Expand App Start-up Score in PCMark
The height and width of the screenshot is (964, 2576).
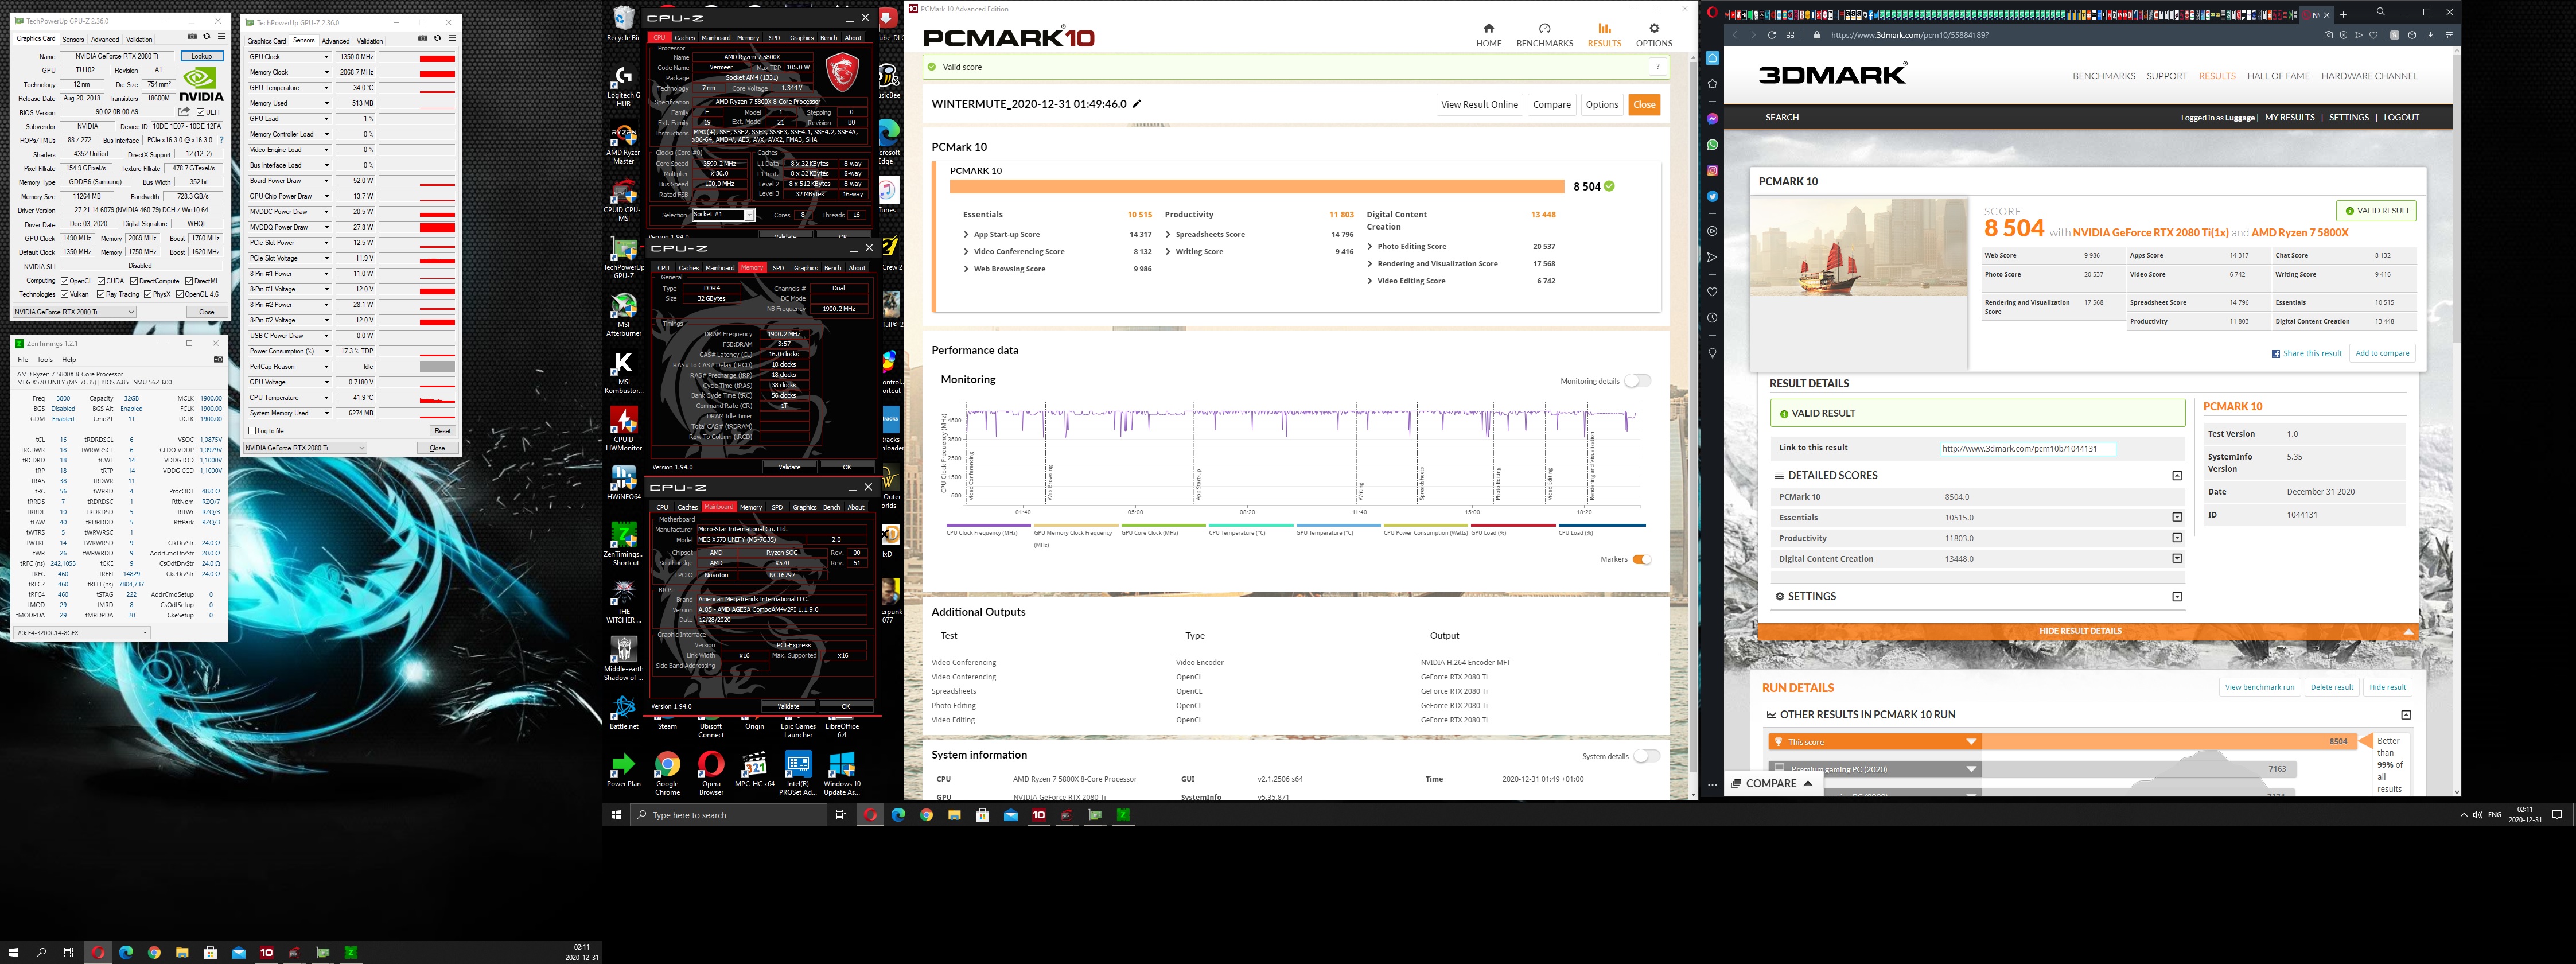coord(966,234)
